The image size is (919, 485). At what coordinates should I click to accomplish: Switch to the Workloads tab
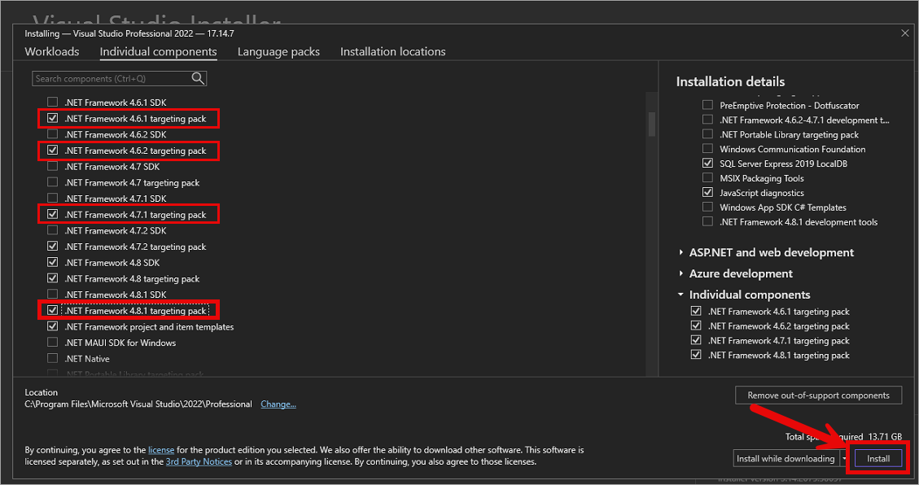(51, 51)
